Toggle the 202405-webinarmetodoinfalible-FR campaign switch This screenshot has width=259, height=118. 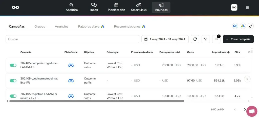13,81
